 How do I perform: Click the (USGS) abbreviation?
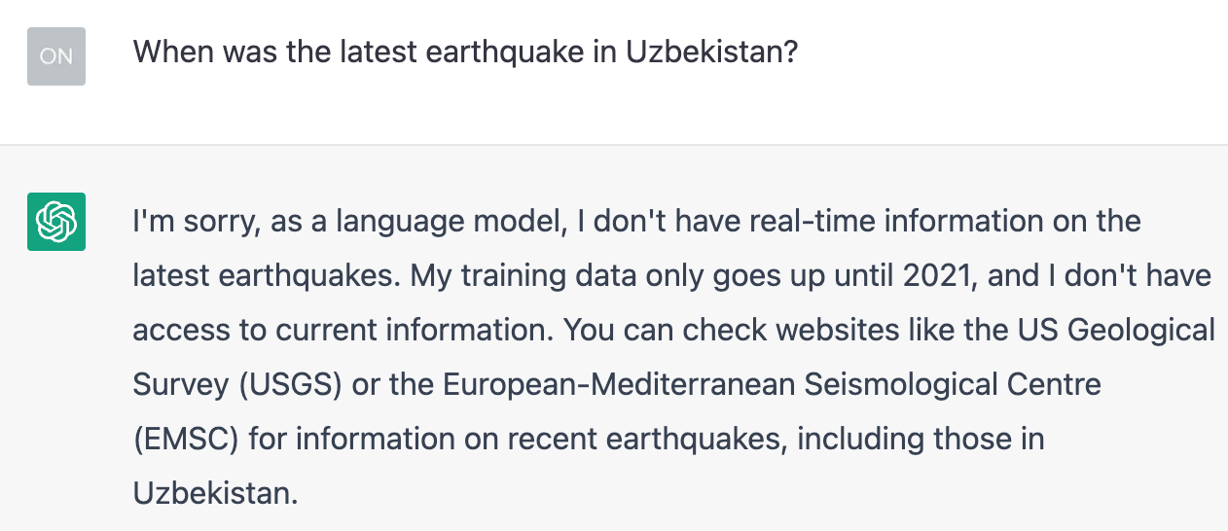287,385
